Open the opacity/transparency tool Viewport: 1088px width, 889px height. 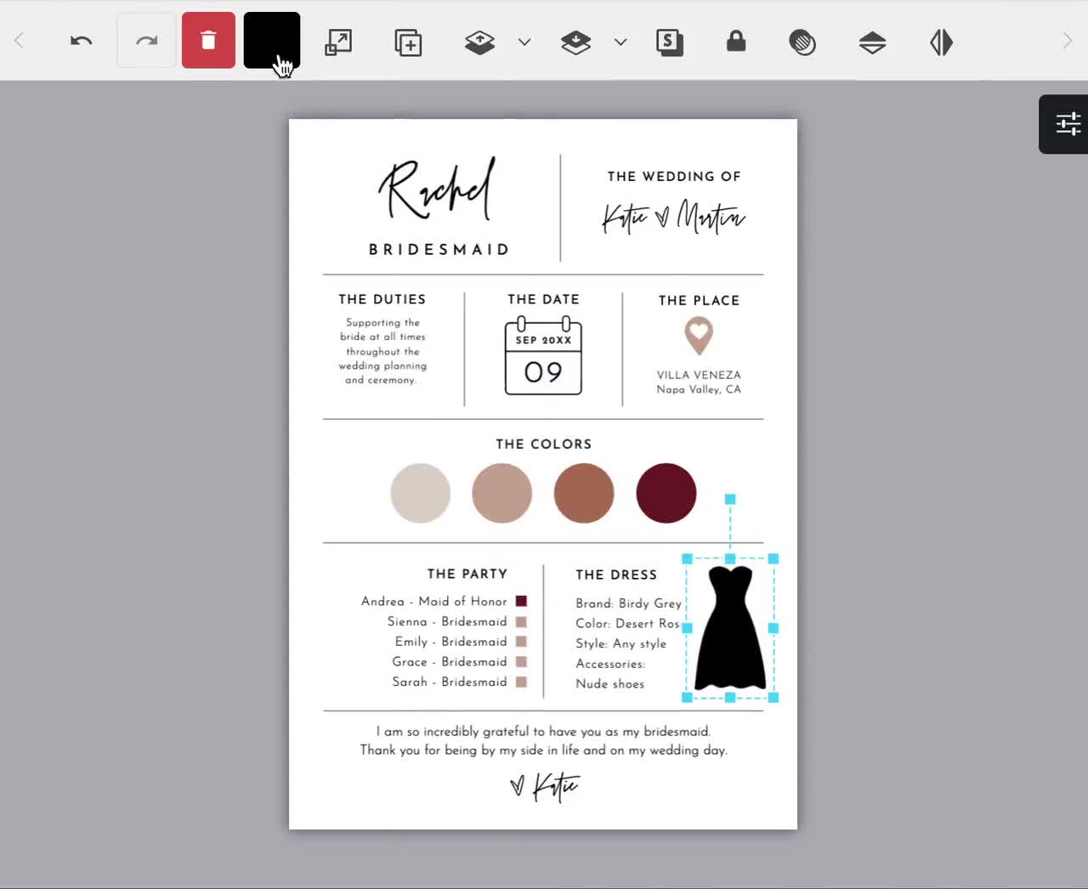[x=802, y=42]
